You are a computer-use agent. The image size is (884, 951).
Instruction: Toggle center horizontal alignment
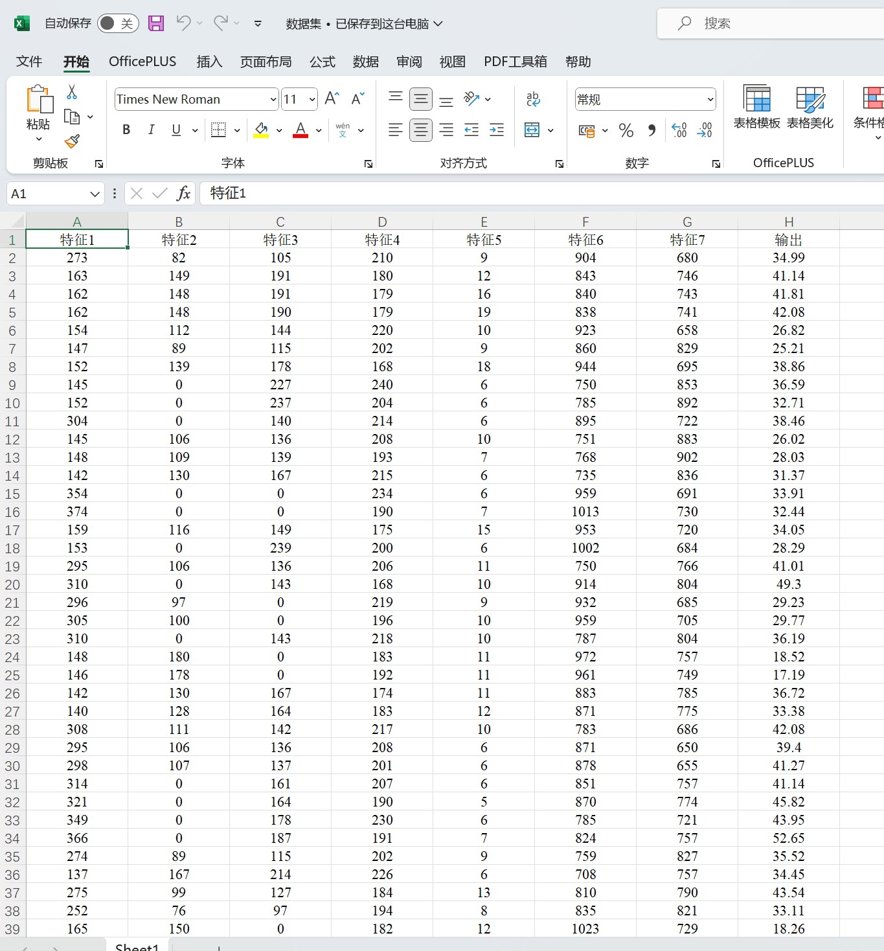(421, 130)
